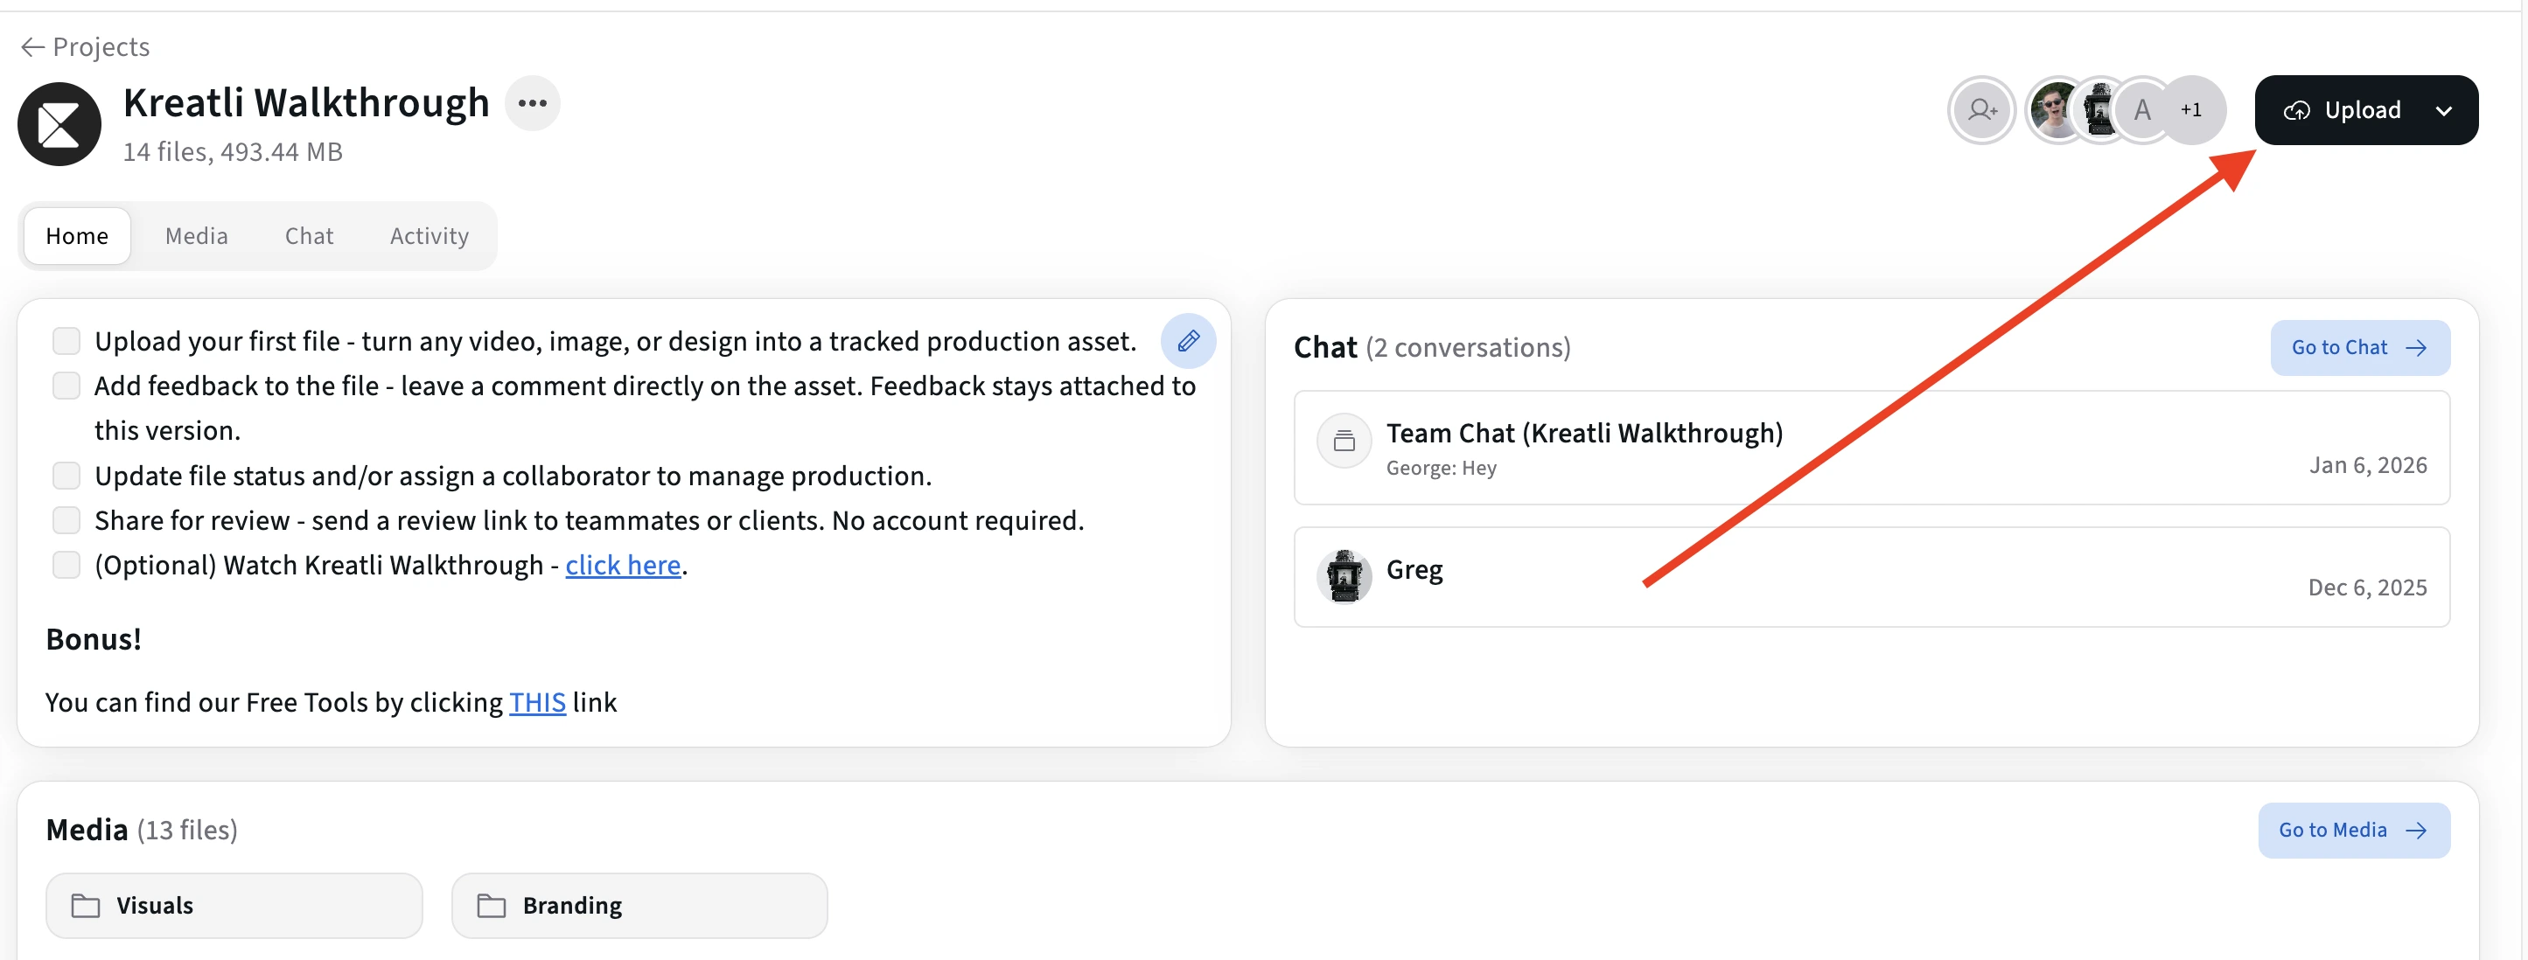Click "THIS" link to find Free Tools
This screenshot has width=2528, height=960.
pyautogui.click(x=538, y=702)
